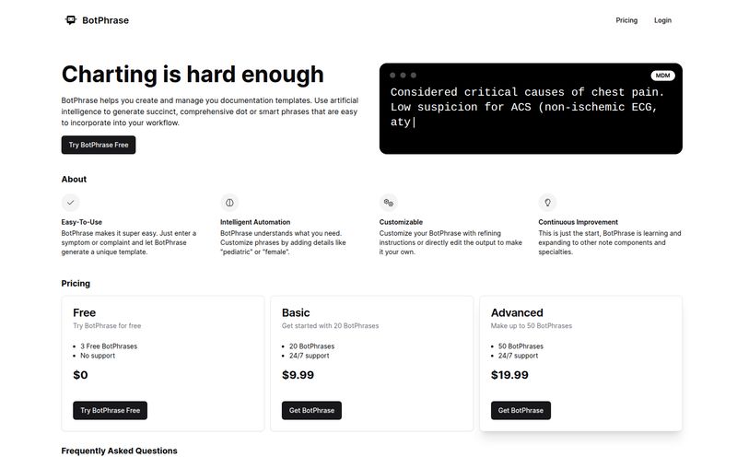
Task: Click the first gray dot in terminal window
Action: [x=392, y=76]
